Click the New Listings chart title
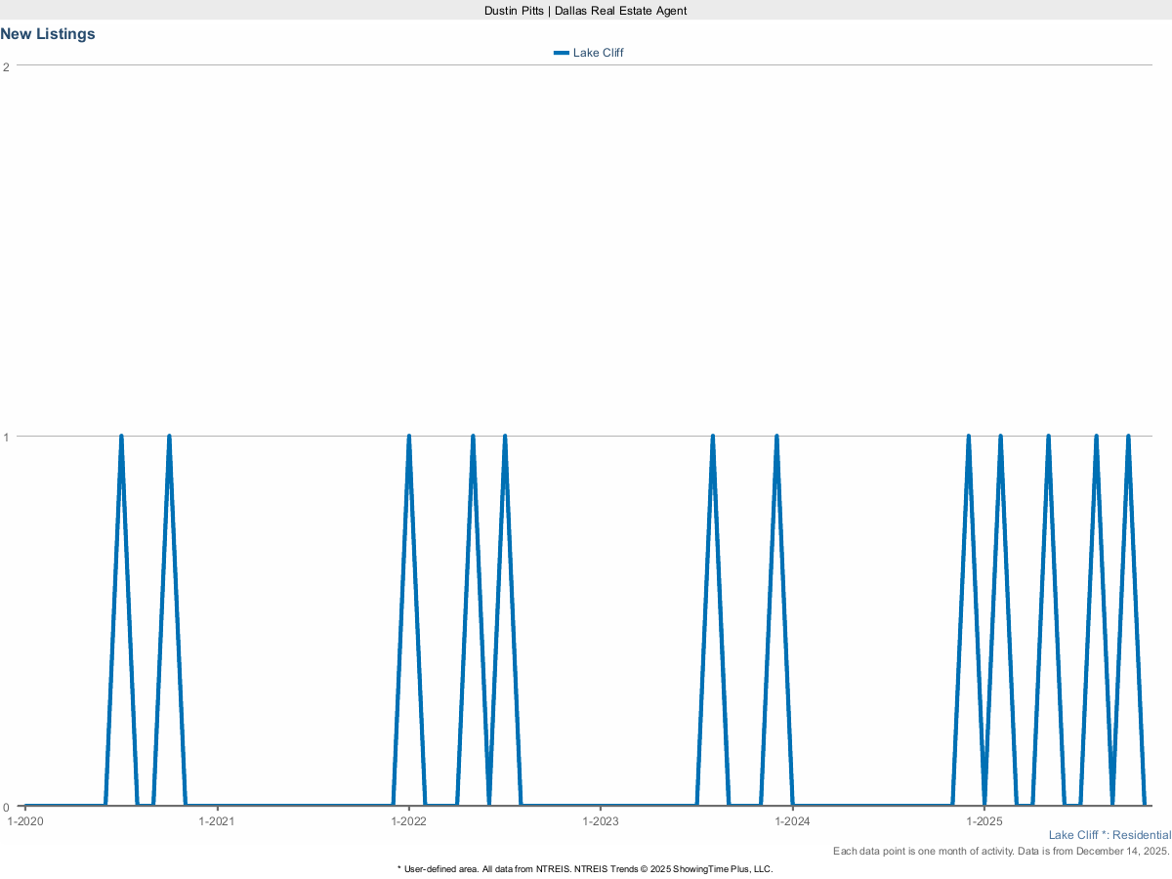The height and width of the screenshot is (879, 1172). point(48,34)
